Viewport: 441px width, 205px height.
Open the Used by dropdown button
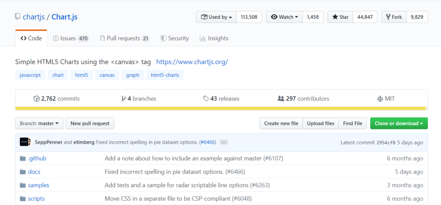(216, 17)
